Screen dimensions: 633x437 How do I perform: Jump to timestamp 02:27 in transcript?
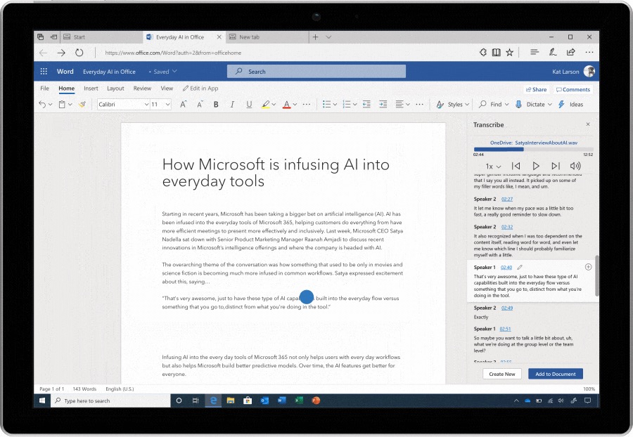click(x=506, y=199)
